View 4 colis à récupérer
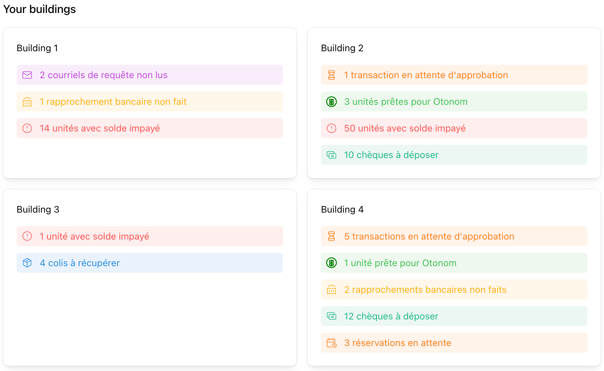 click(80, 263)
